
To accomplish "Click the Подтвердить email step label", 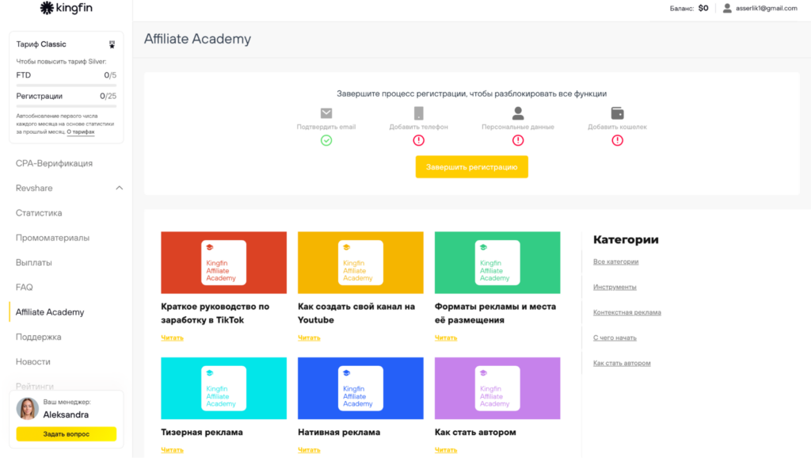I will click(326, 127).
